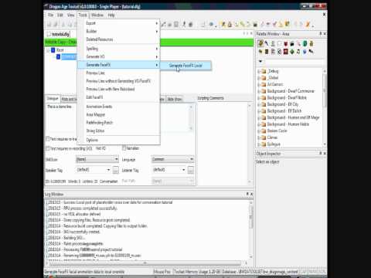371x278 pixels.
Task: Open the Help menu
Action: 111,15
